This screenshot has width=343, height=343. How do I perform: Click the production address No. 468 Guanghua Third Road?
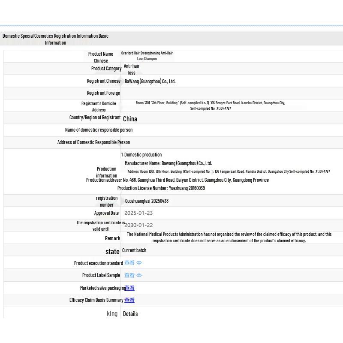click(x=178, y=180)
